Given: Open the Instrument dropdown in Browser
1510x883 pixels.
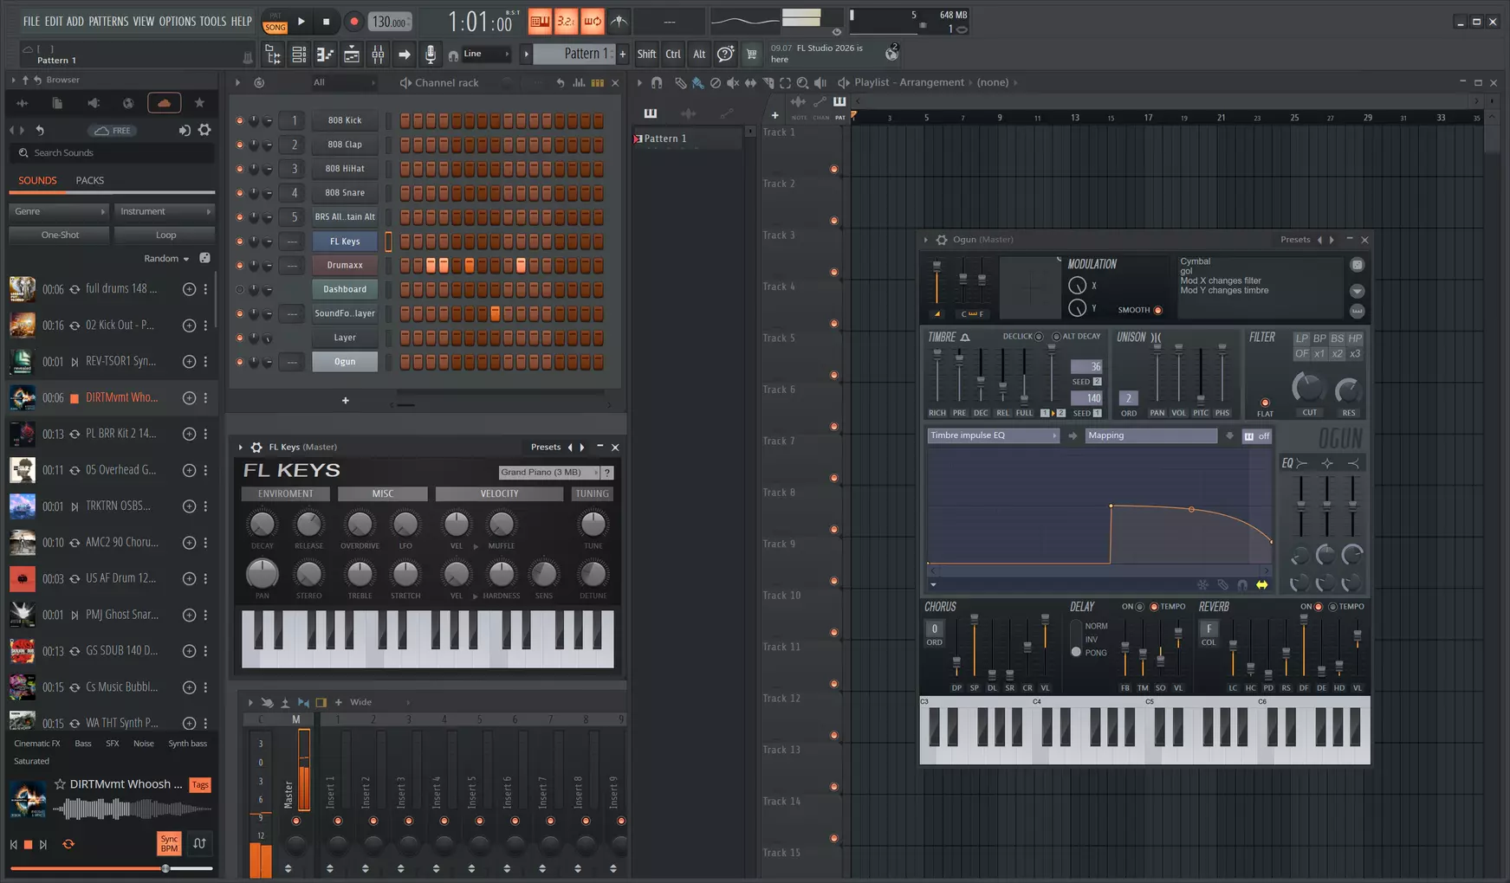Looking at the screenshot, I should tap(165, 211).
